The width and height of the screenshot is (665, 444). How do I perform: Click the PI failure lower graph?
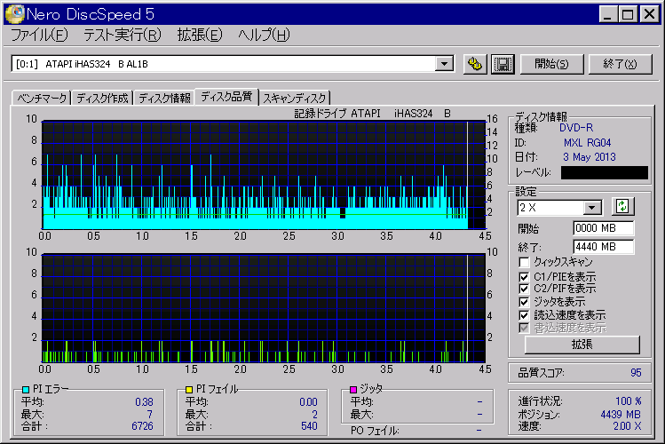pos(264,308)
